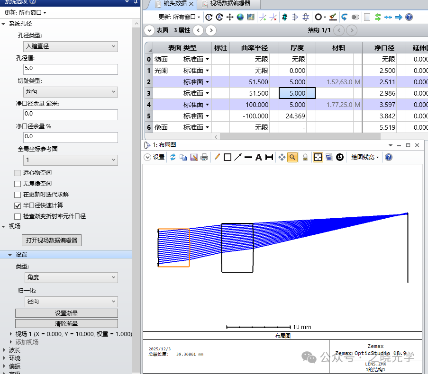Click 打开视场数据编辑器 button
Viewport: 428px width, 374px height.
pyautogui.click(x=51, y=240)
